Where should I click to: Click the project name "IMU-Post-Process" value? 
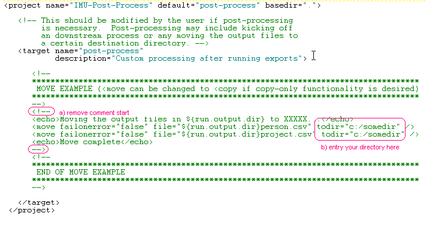tap(111, 5)
